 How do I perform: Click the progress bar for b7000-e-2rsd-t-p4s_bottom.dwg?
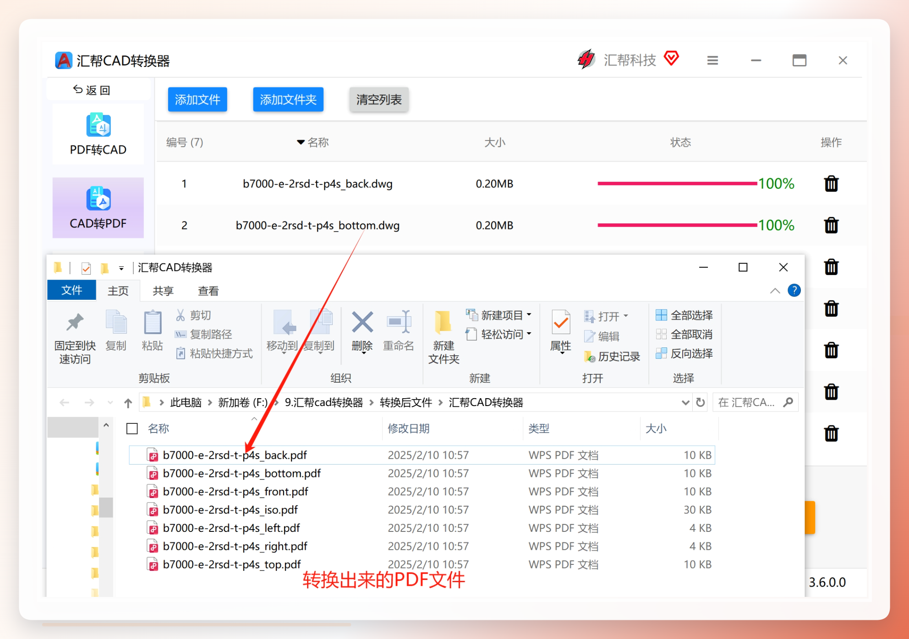(x=677, y=225)
